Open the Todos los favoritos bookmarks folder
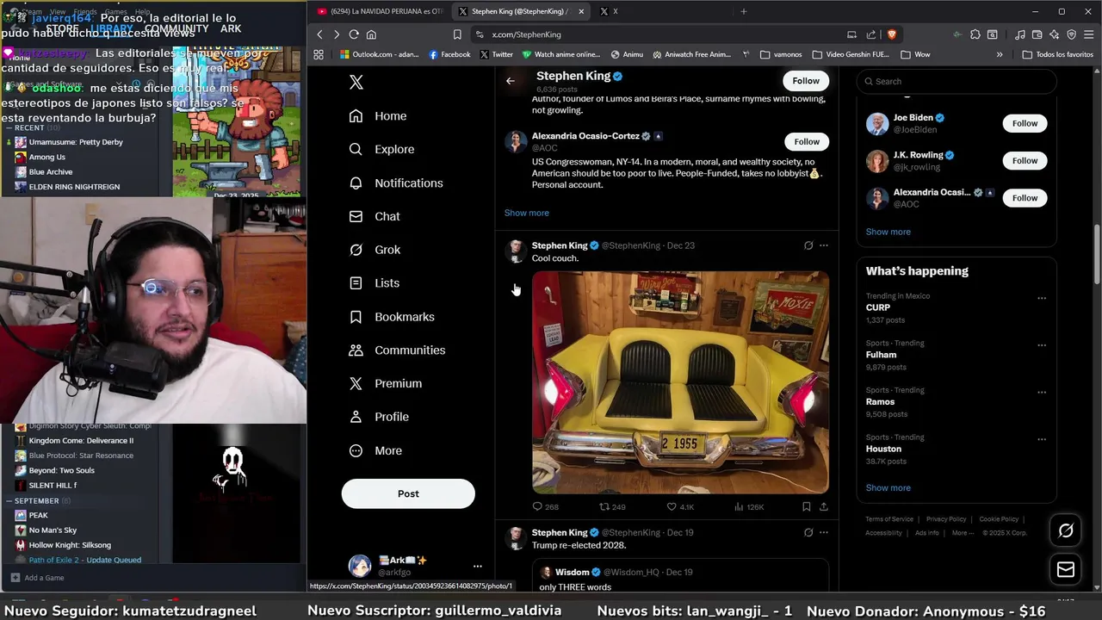The width and height of the screenshot is (1102, 620). pyautogui.click(x=1058, y=54)
